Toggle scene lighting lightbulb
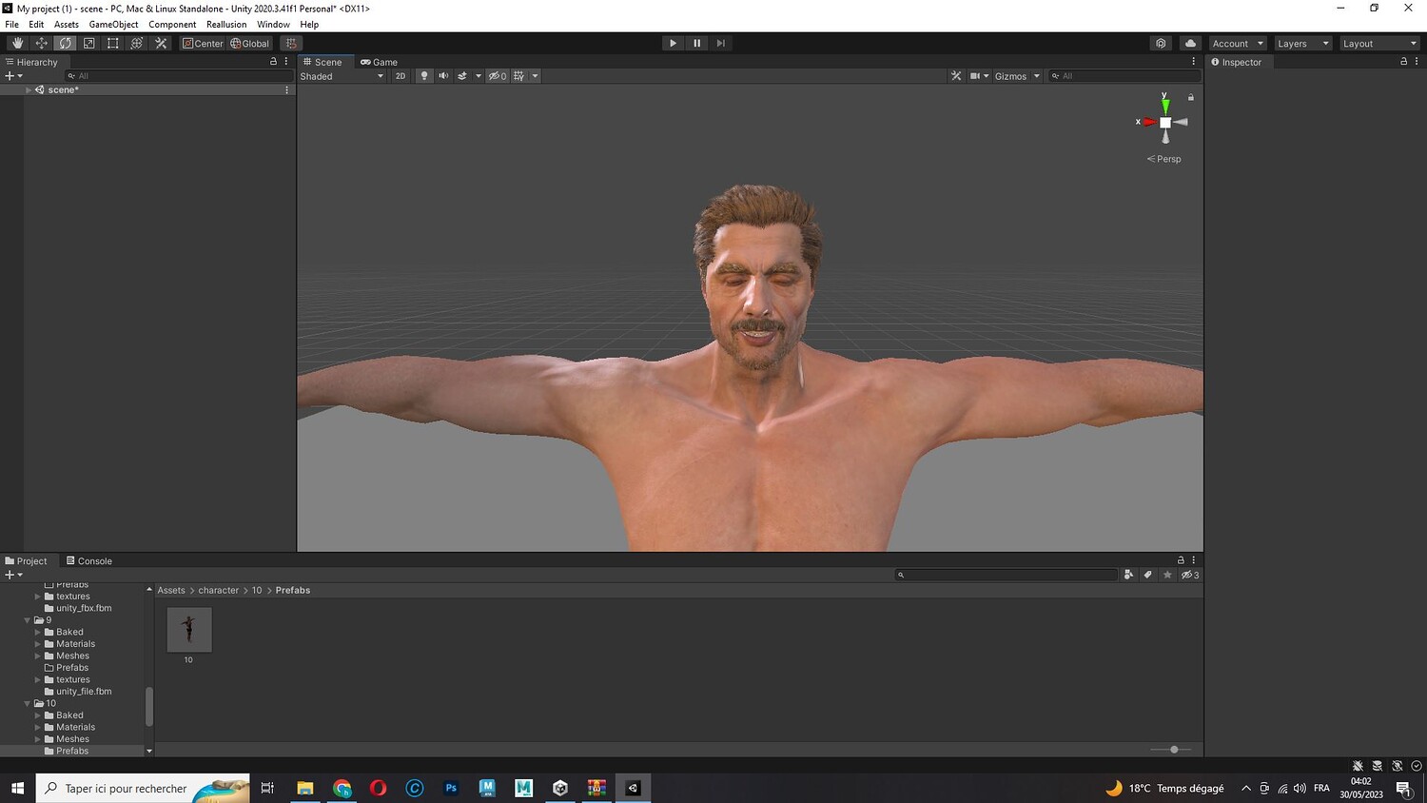 424,76
